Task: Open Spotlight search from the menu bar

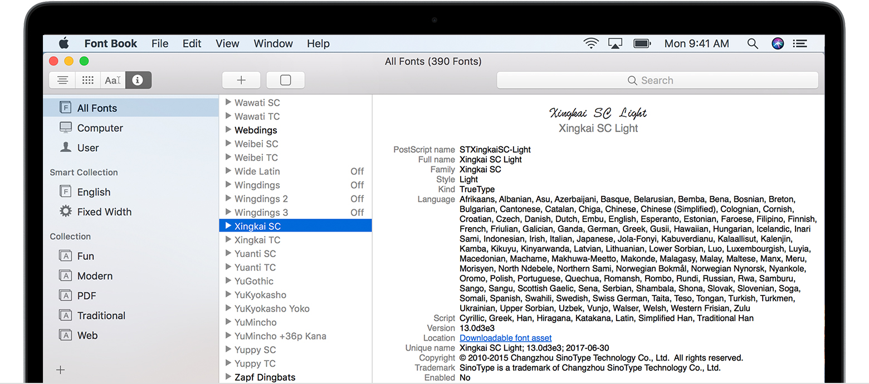Action: (753, 43)
